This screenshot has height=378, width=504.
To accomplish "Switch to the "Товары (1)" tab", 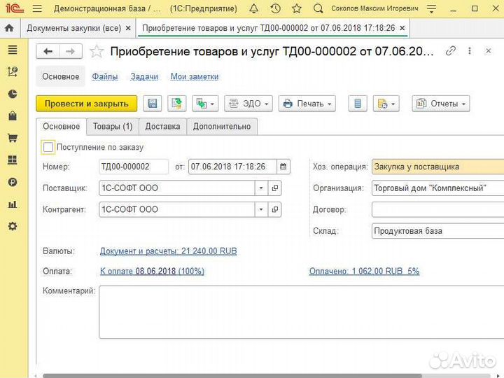I will point(112,127).
